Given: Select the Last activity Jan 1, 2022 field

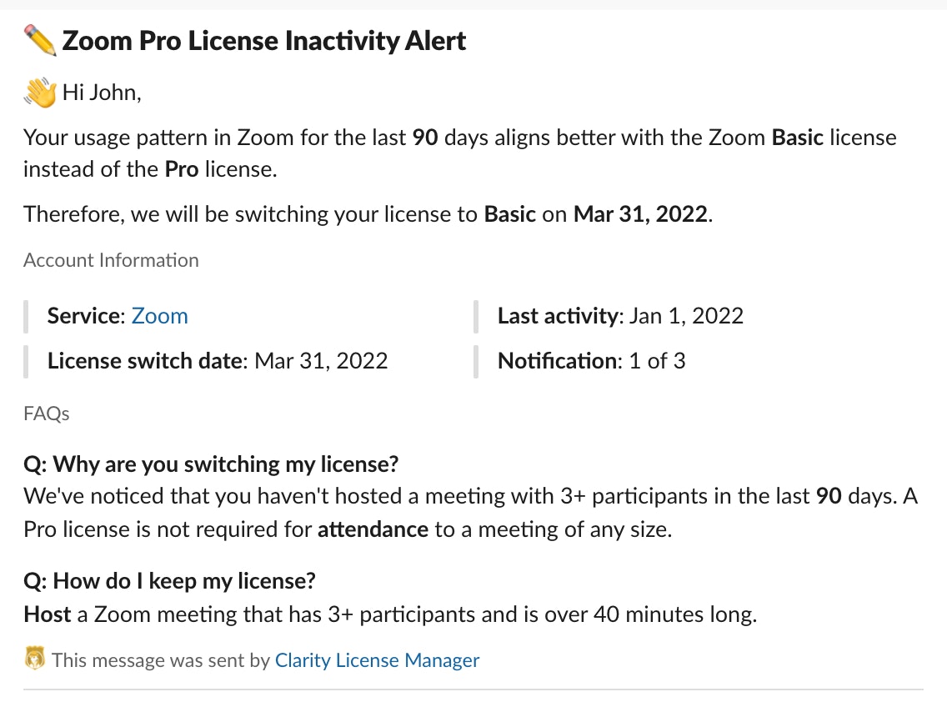Looking at the screenshot, I should (x=620, y=316).
